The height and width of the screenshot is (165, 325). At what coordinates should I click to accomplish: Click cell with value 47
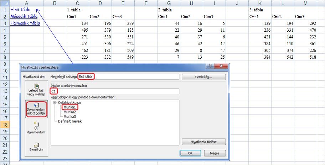(214, 50)
